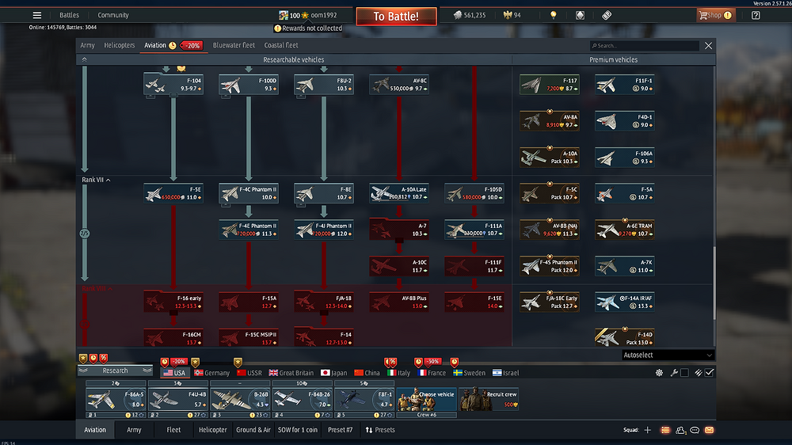
Task: Click the Silver Lions currency 561,235
Action: pyautogui.click(x=469, y=15)
